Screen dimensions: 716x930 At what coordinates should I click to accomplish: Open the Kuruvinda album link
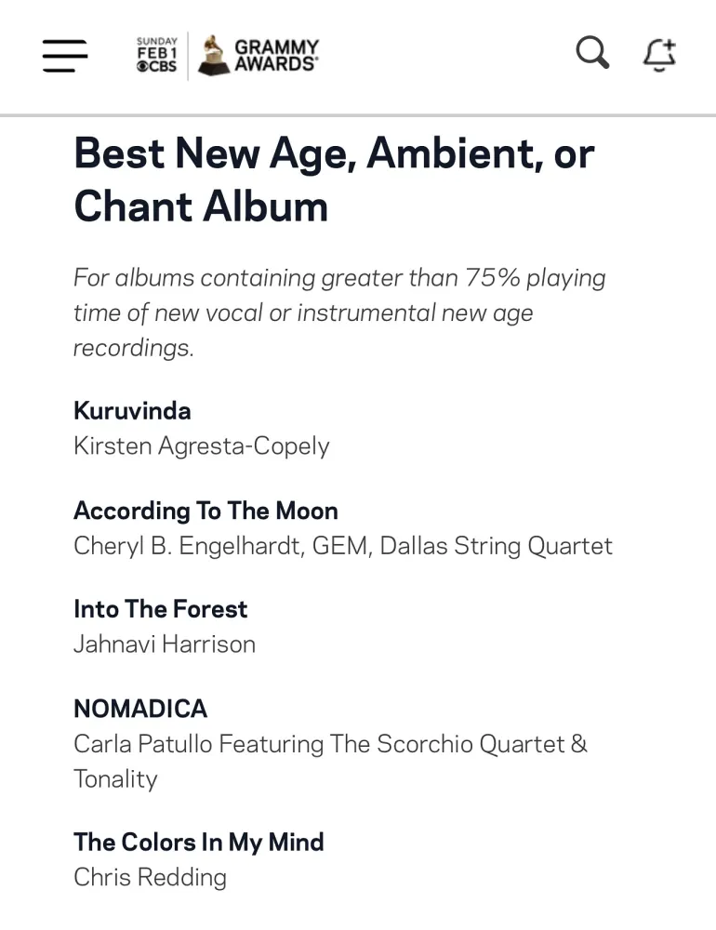[x=132, y=410]
